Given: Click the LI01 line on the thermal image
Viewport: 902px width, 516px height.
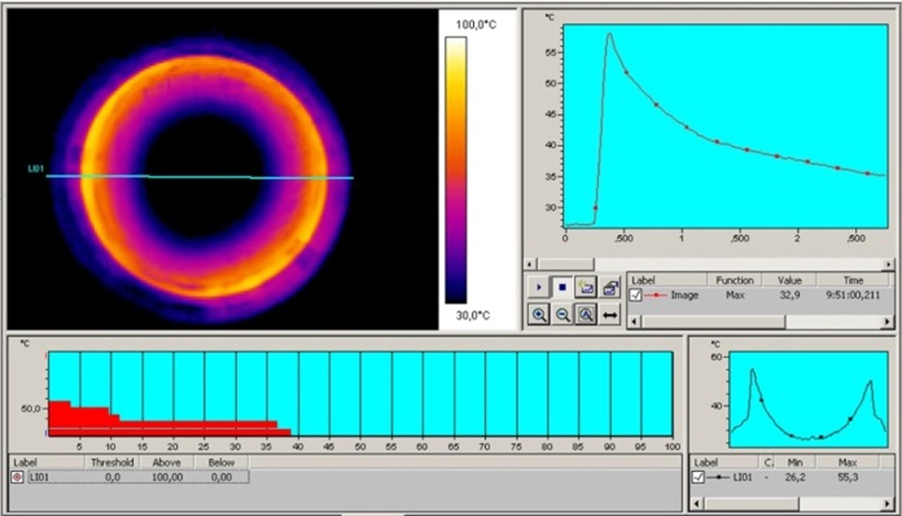Looking at the screenshot, I should (x=200, y=177).
